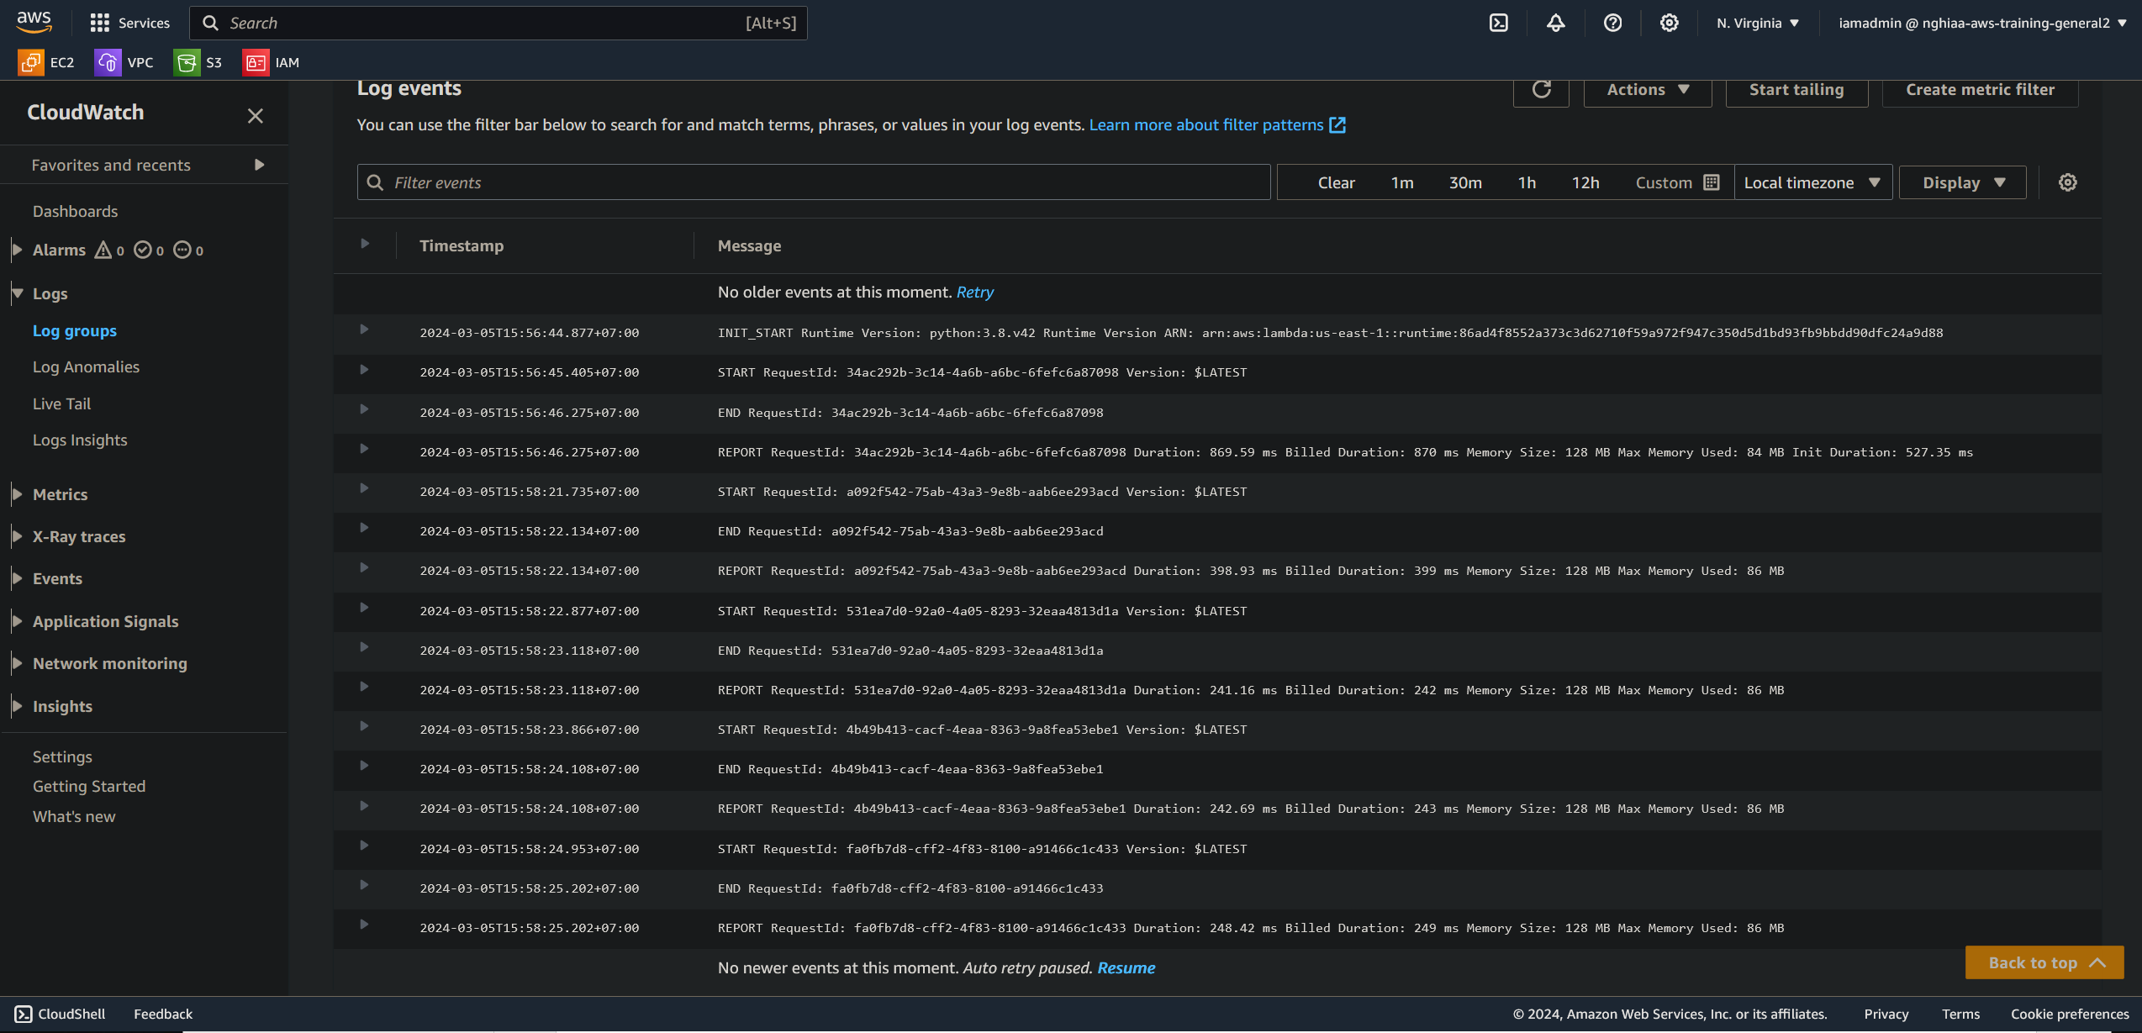Image resolution: width=2142 pixels, height=1033 pixels.
Task: Open the S3 shortcut icon
Action: 187,62
